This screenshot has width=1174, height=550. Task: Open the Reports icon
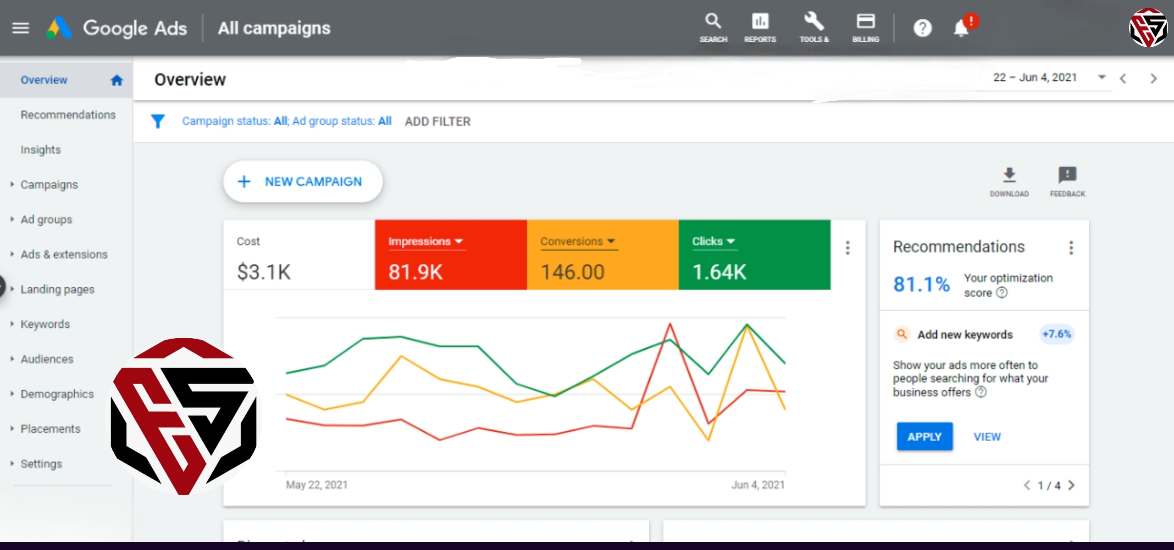(x=760, y=21)
